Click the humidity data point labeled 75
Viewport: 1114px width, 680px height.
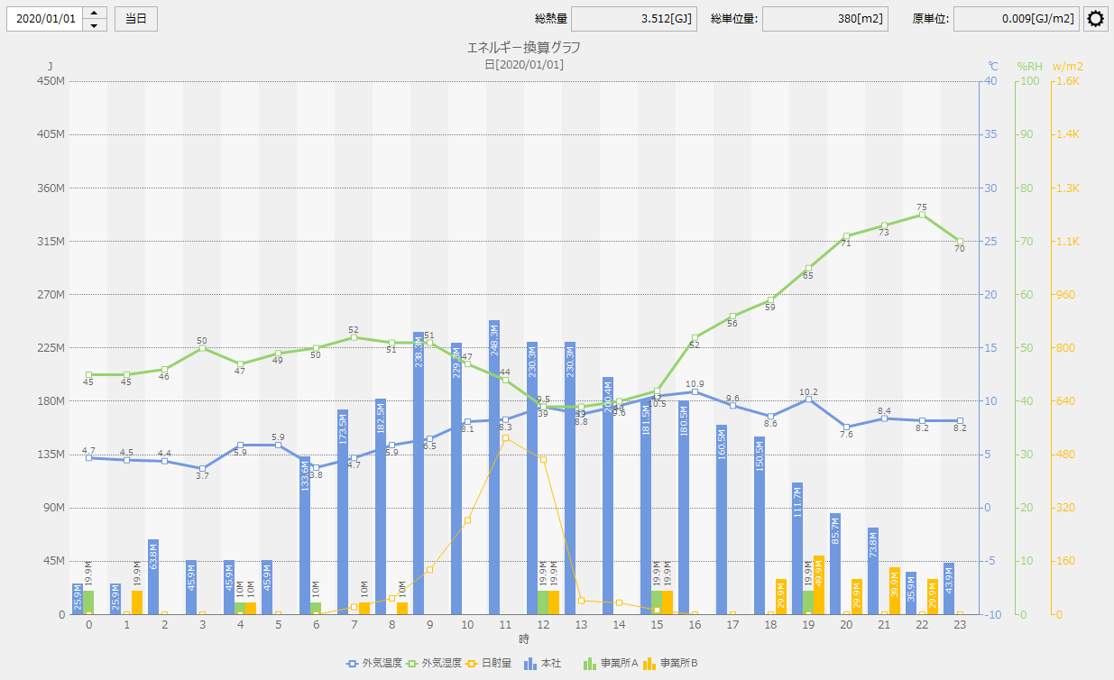click(x=922, y=215)
